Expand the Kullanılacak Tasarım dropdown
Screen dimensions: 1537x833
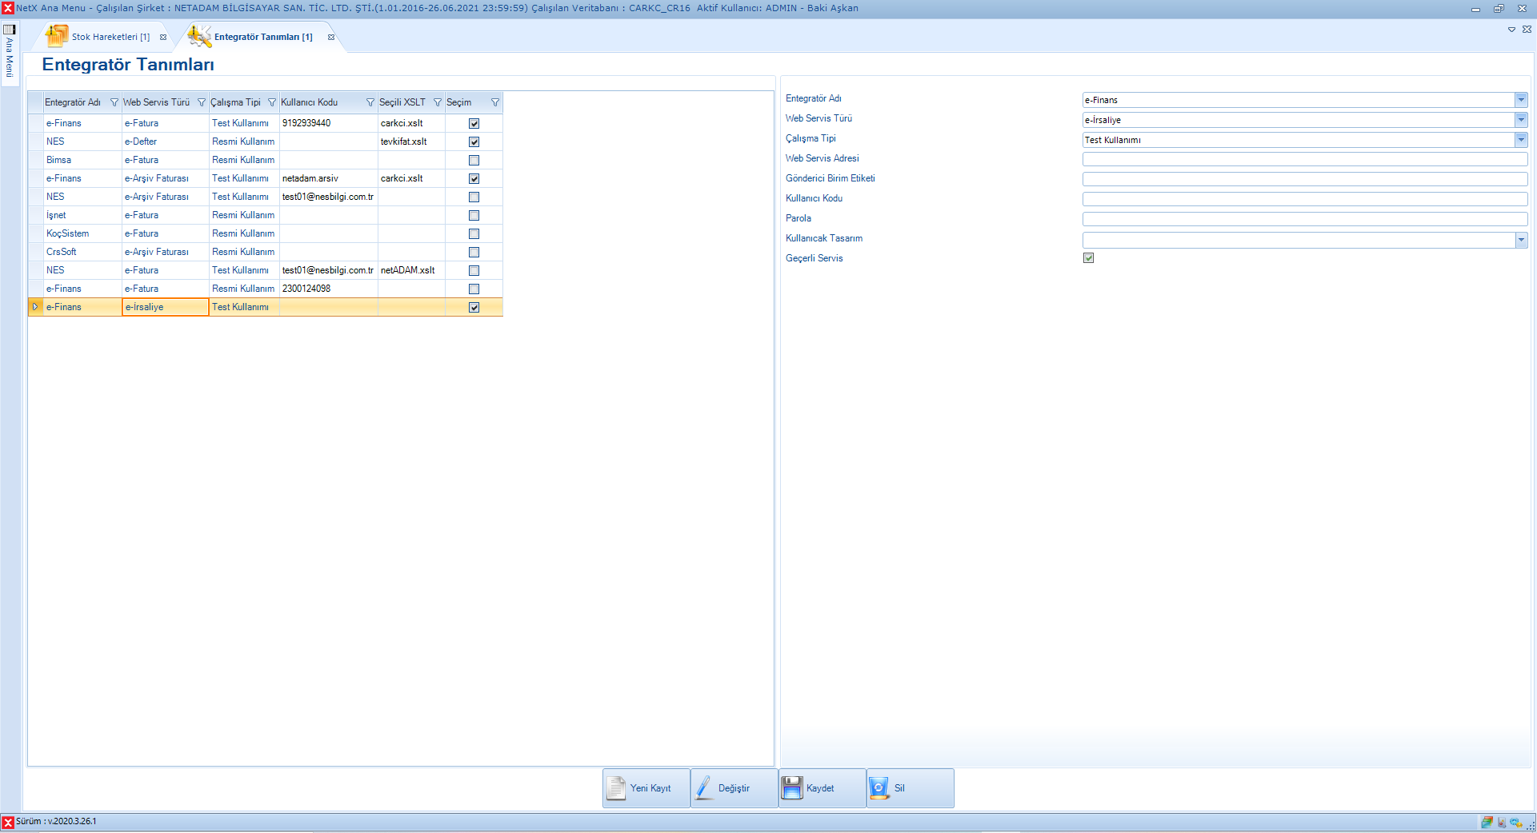1520,240
